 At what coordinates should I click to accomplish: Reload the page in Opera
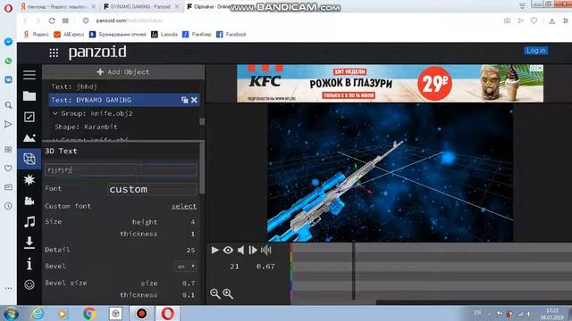coord(52,21)
